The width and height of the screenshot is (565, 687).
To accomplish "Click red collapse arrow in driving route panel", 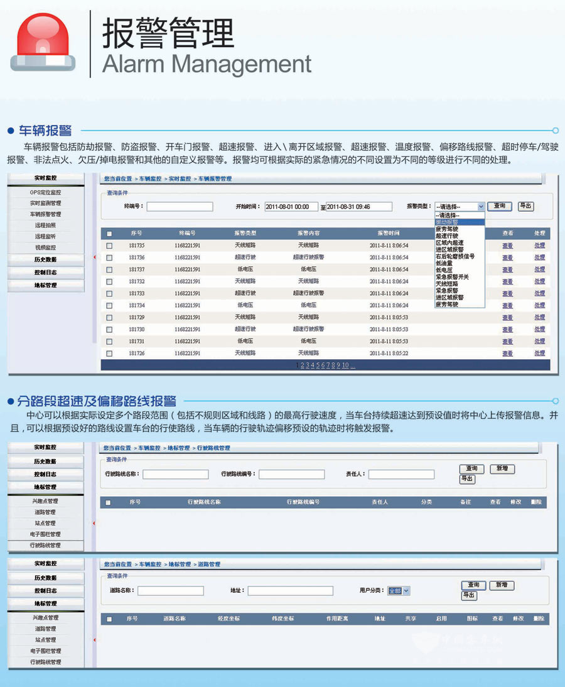I will (x=94, y=523).
